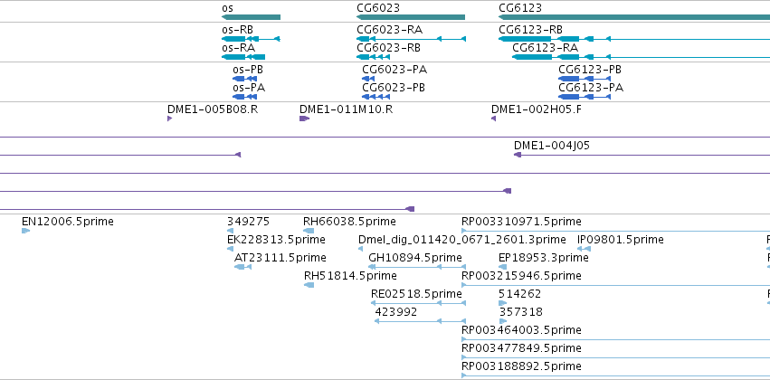Select the RP003215946.5prime feature line

pyautogui.click(x=616, y=285)
